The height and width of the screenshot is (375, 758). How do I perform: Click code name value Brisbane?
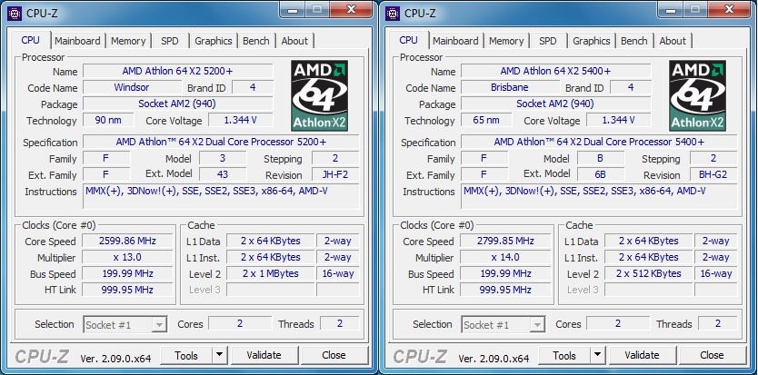[x=510, y=87]
